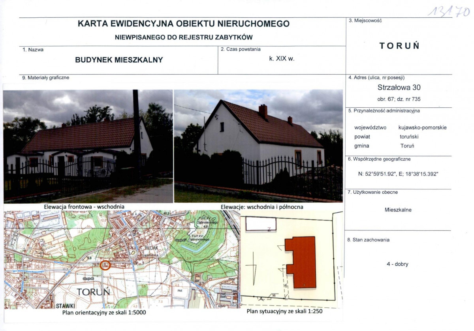
Task: Select the kujawsko-pomorskie województwo entry
Action: tap(422, 127)
